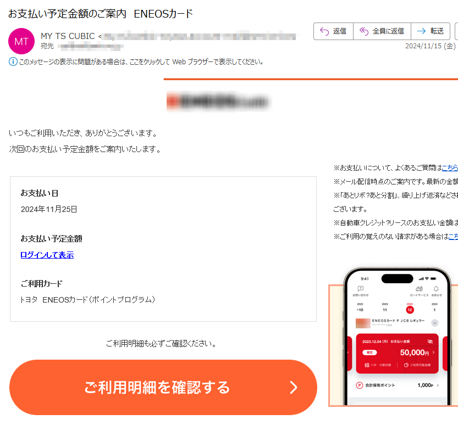Click the 返信 reply button label
Image resolution: width=458 pixels, height=425 pixels.
pos(340,31)
